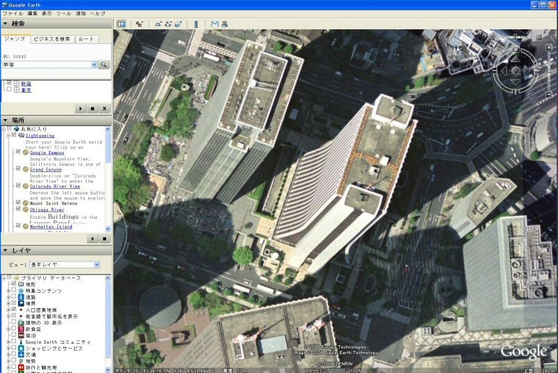The image size is (558, 373).
Task: Open the ツール menu
Action: point(63,13)
